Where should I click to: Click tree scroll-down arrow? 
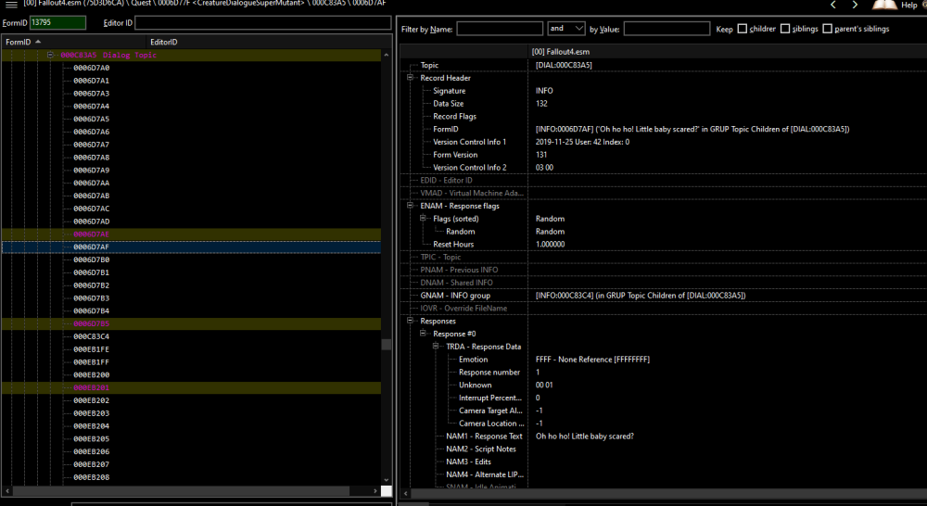click(386, 480)
